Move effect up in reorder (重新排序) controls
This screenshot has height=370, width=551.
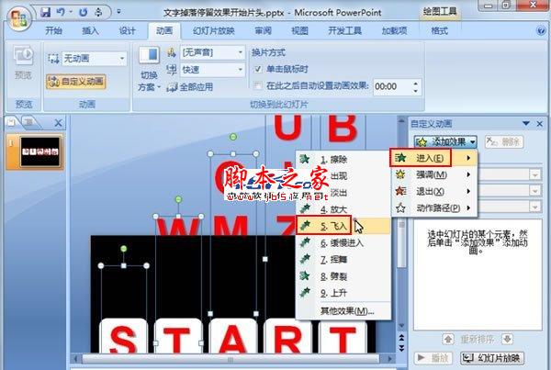click(x=448, y=339)
